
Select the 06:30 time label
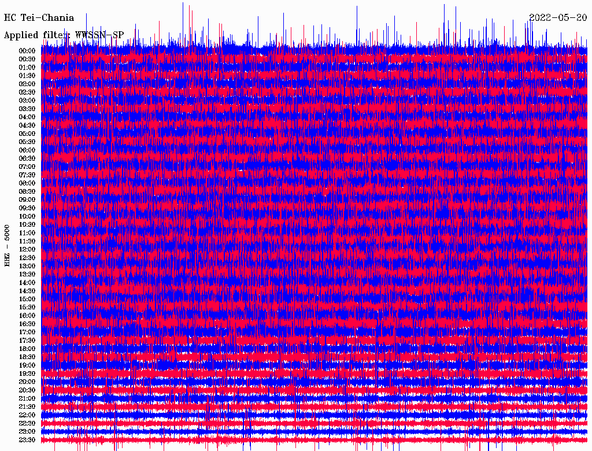click(27, 158)
